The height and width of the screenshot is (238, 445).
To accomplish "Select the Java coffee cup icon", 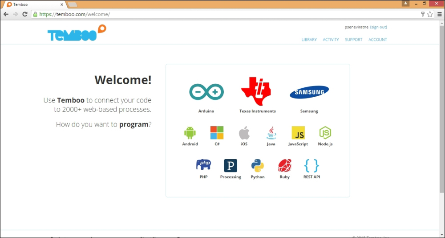I will [271, 133].
